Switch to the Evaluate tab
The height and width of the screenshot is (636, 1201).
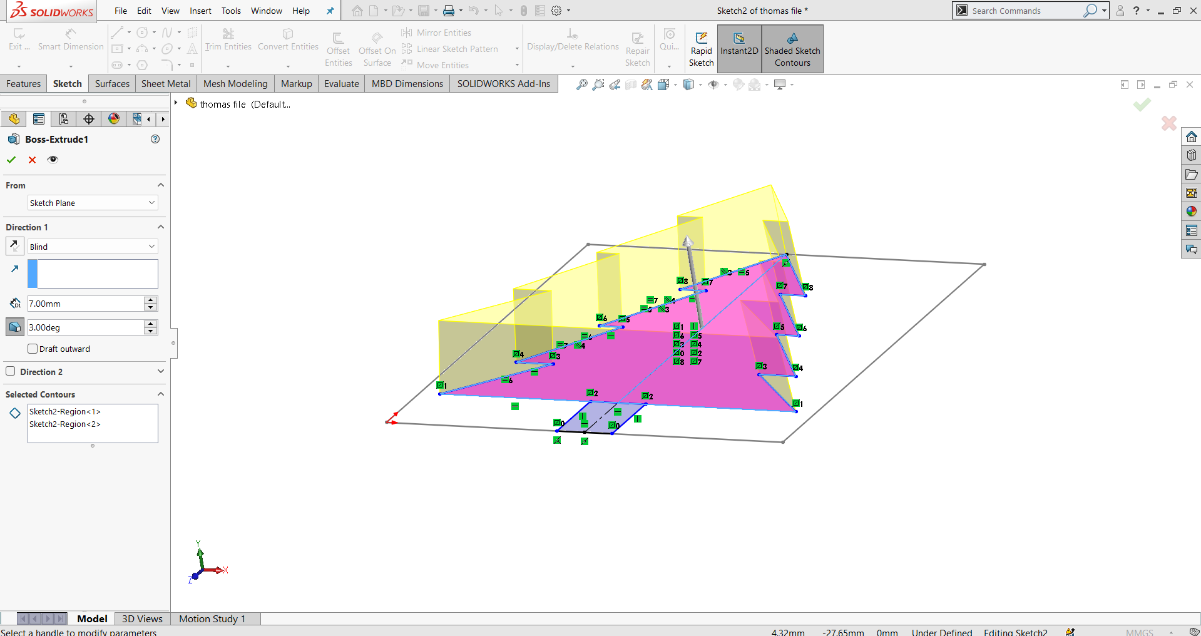(x=342, y=84)
